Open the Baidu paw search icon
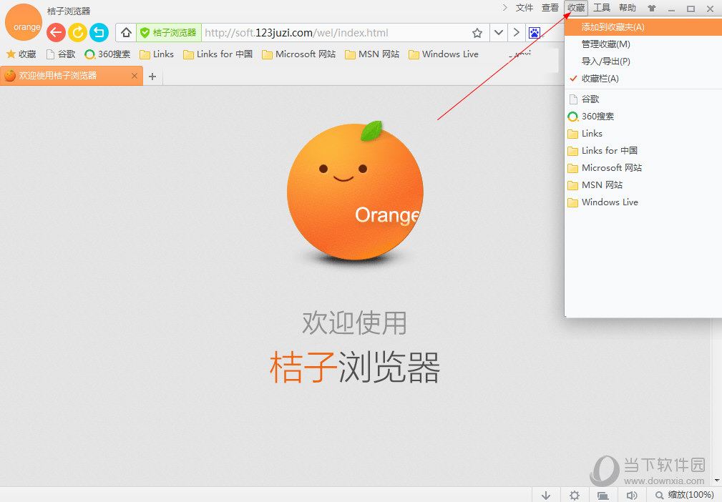The height and width of the screenshot is (502, 722). (x=535, y=33)
